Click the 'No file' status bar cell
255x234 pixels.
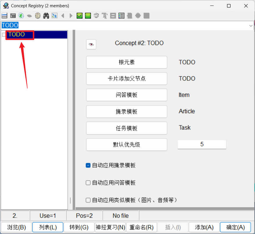121,216
